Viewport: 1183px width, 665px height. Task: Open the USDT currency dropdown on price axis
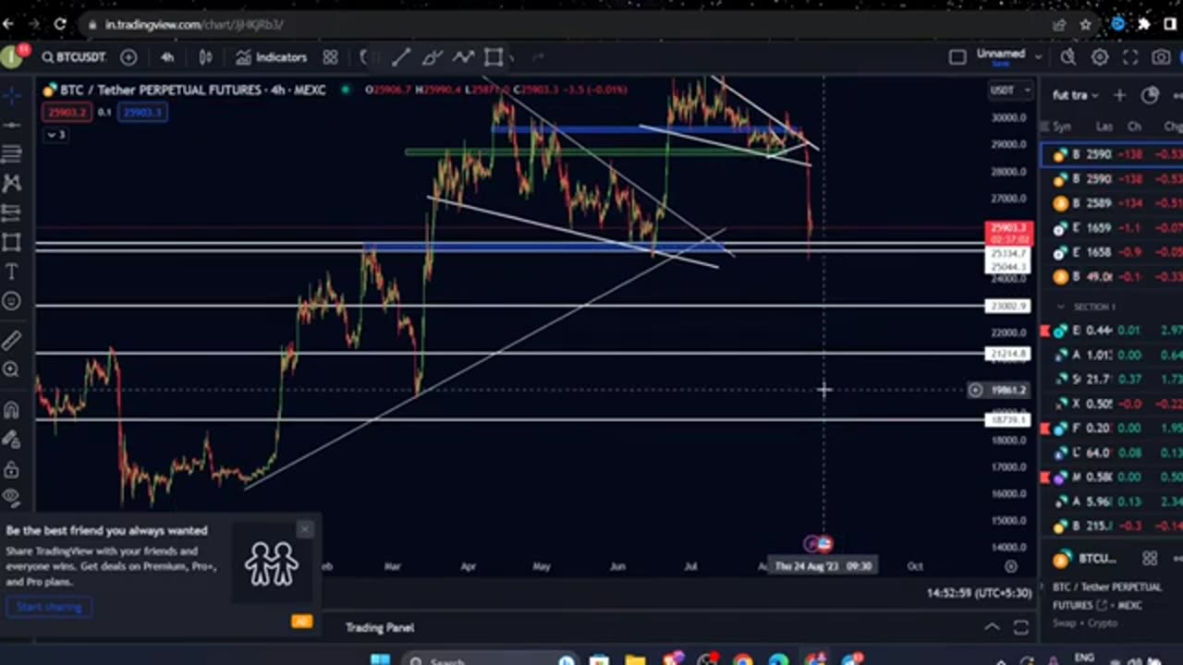tap(1010, 90)
